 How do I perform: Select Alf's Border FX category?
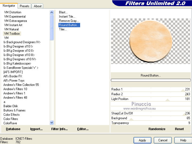tap(13, 76)
